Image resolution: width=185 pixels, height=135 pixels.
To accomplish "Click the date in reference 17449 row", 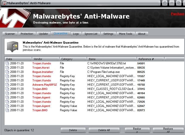I will click(17, 80).
